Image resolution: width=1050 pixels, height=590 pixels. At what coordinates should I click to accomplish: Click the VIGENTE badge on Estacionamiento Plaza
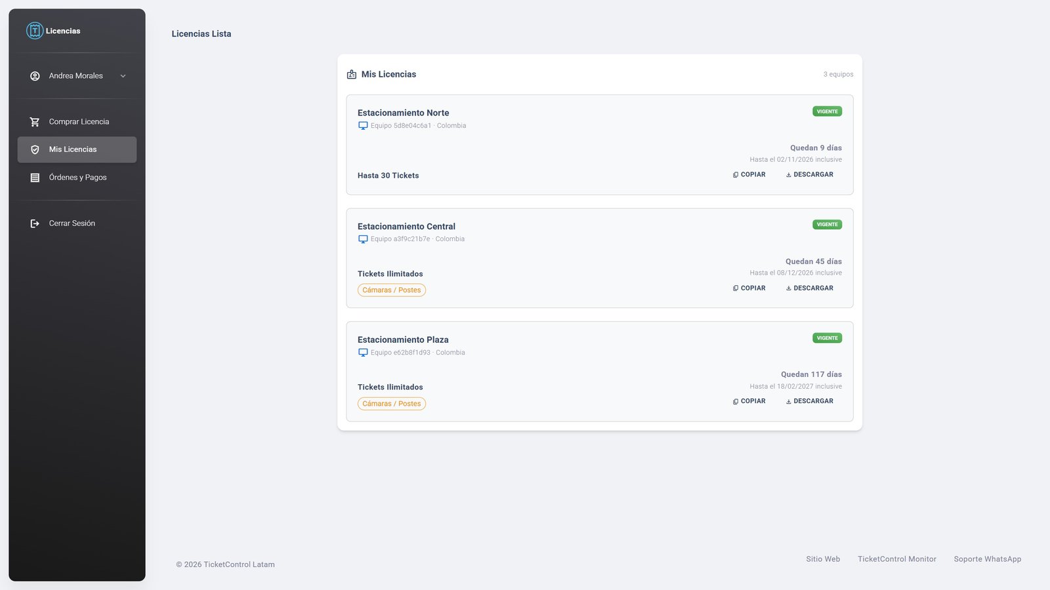tap(827, 338)
